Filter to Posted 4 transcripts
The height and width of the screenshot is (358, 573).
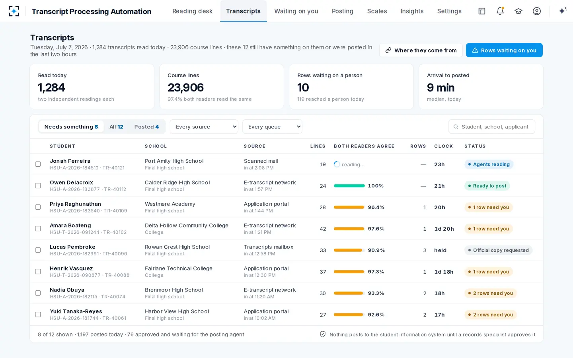(x=146, y=127)
